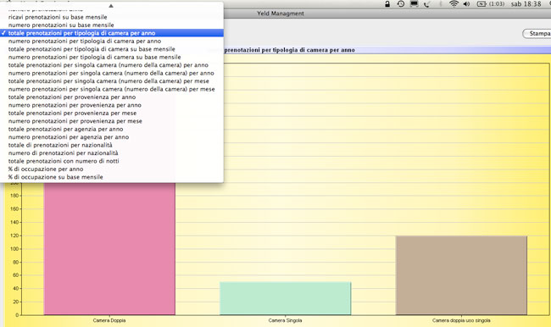The width and height of the screenshot is (551, 327).
Task: Click the scroll-up arrow atop the dropdown list
Action: [x=111, y=6]
